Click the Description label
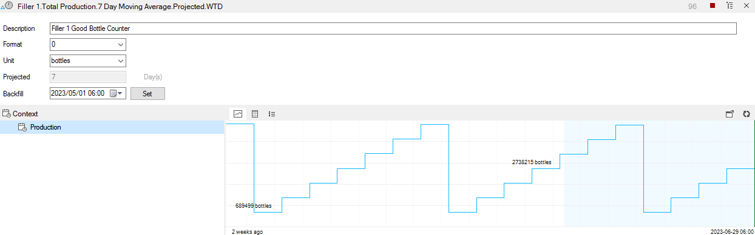 point(19,28)
